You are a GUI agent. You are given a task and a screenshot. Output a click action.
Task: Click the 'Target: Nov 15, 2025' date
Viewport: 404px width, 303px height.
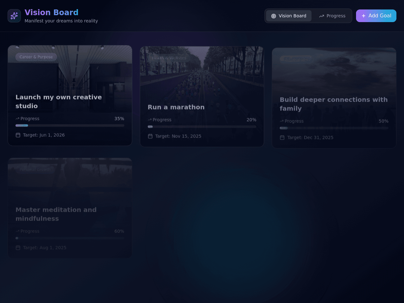click(x=178, y=136)
